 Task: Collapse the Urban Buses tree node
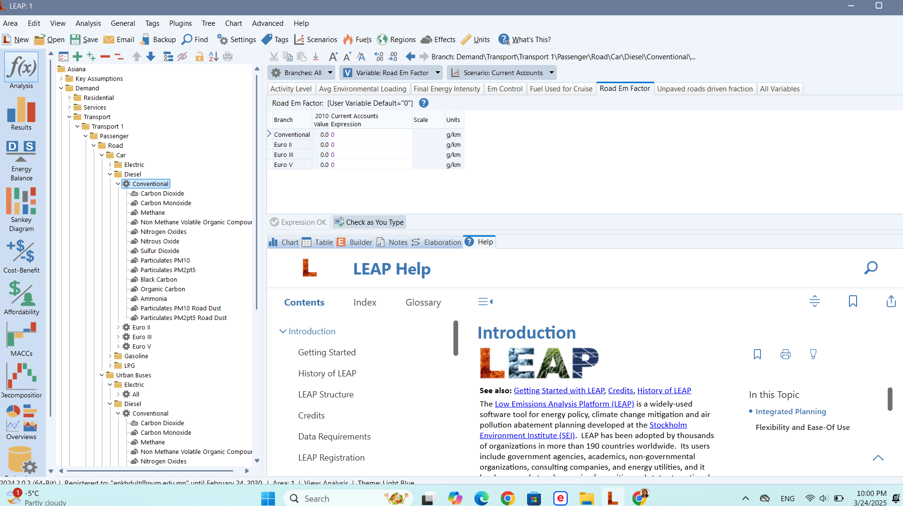coord(102,375)
